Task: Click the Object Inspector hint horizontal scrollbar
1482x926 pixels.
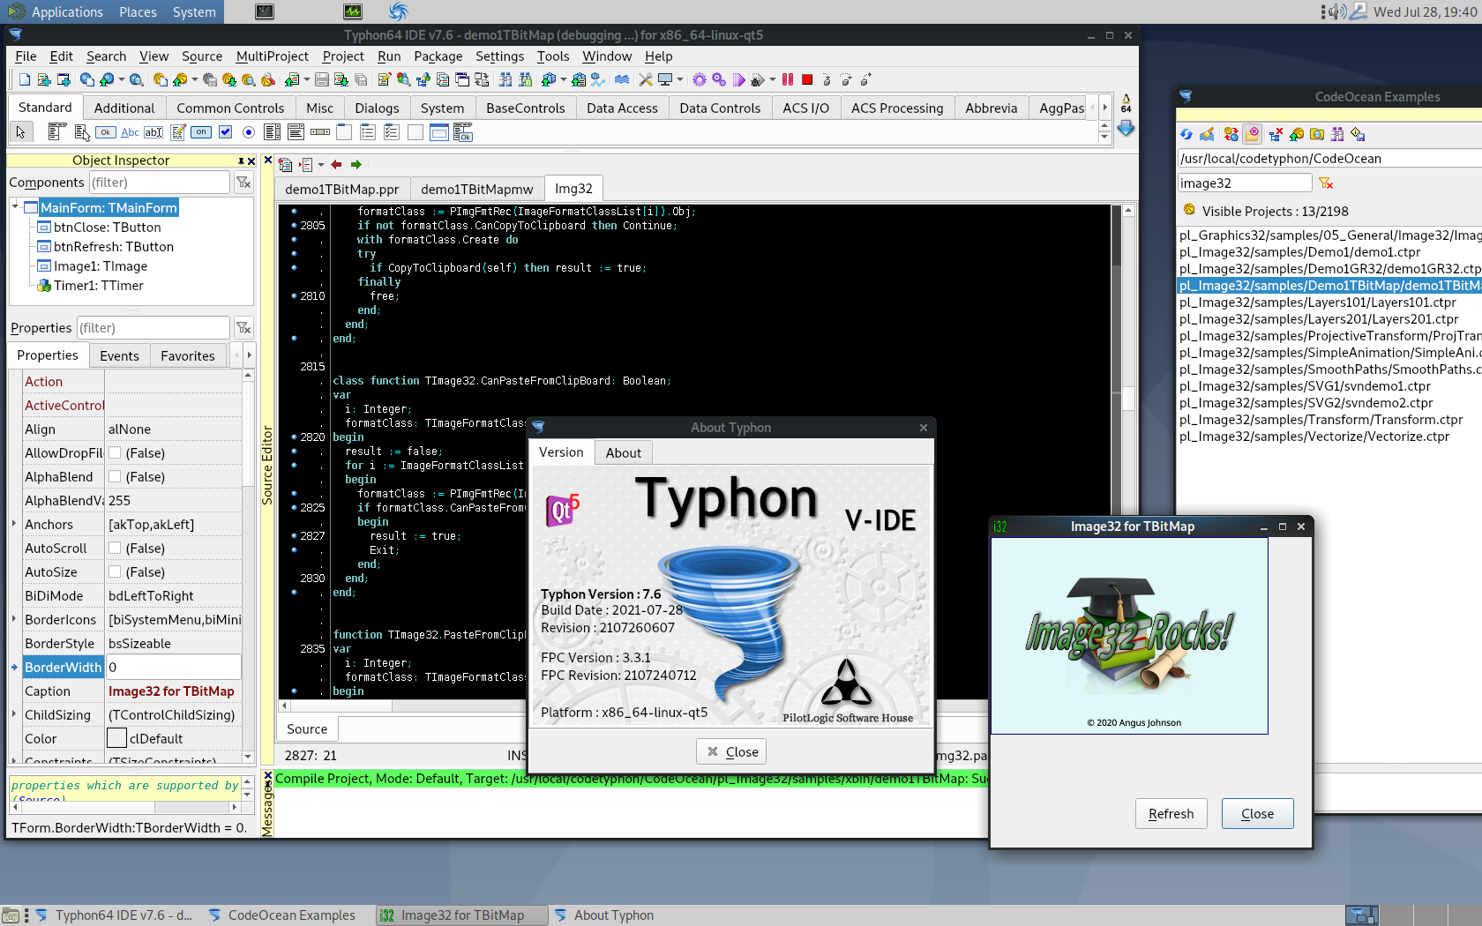Action: 123,807
